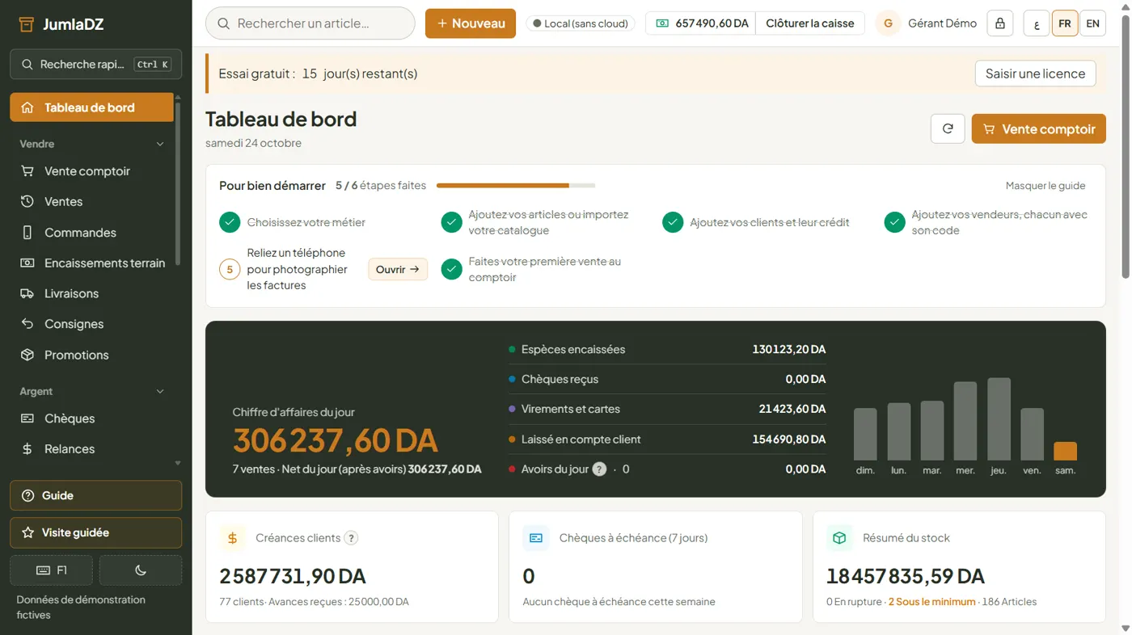Click in Rechercher un article search field
Screen dimensions: 1132x635
[310, 23]
